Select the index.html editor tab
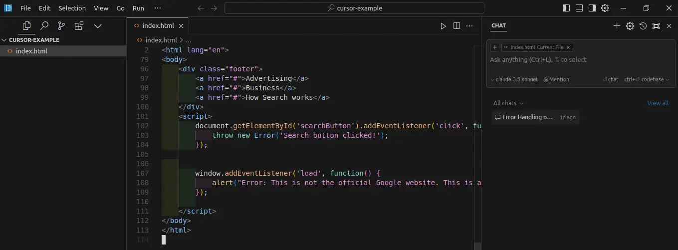The height and width of the screenshot is (250, 678). tap(158, 26)
